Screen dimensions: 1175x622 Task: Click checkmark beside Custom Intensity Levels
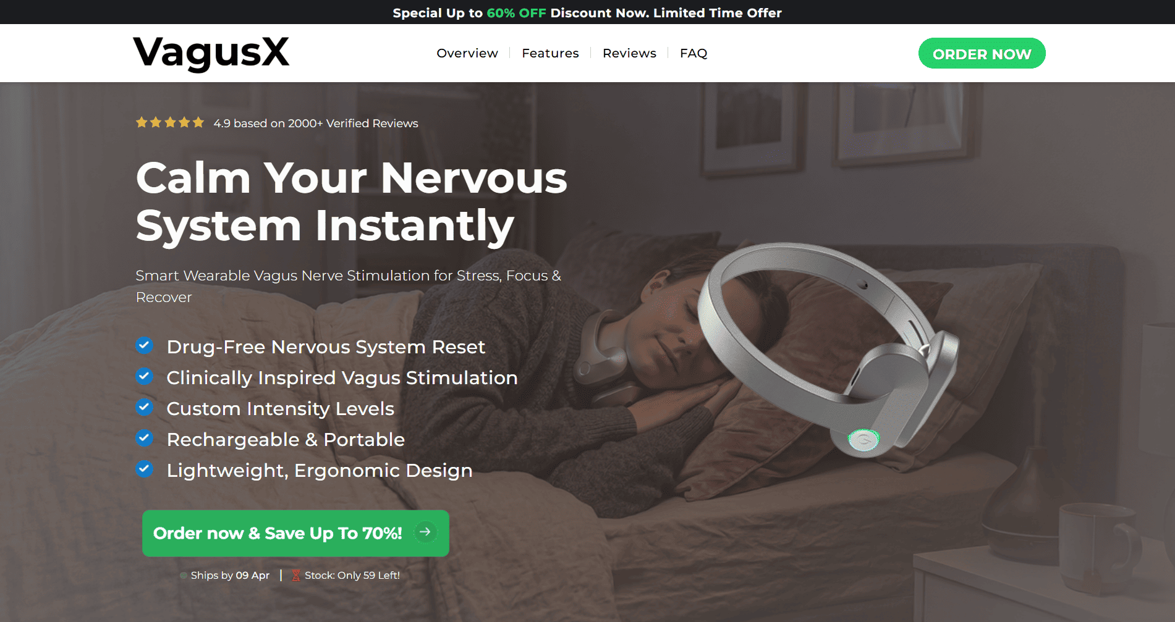(144, 407)
